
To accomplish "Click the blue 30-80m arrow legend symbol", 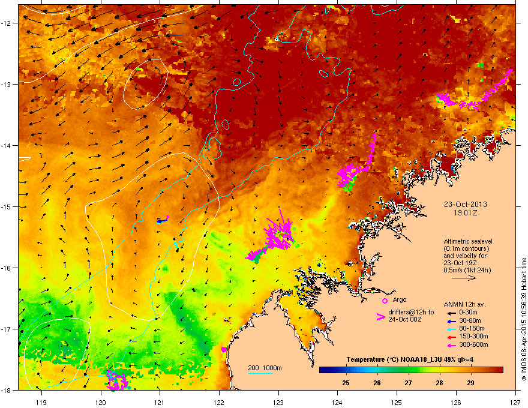I will (451, 321).
